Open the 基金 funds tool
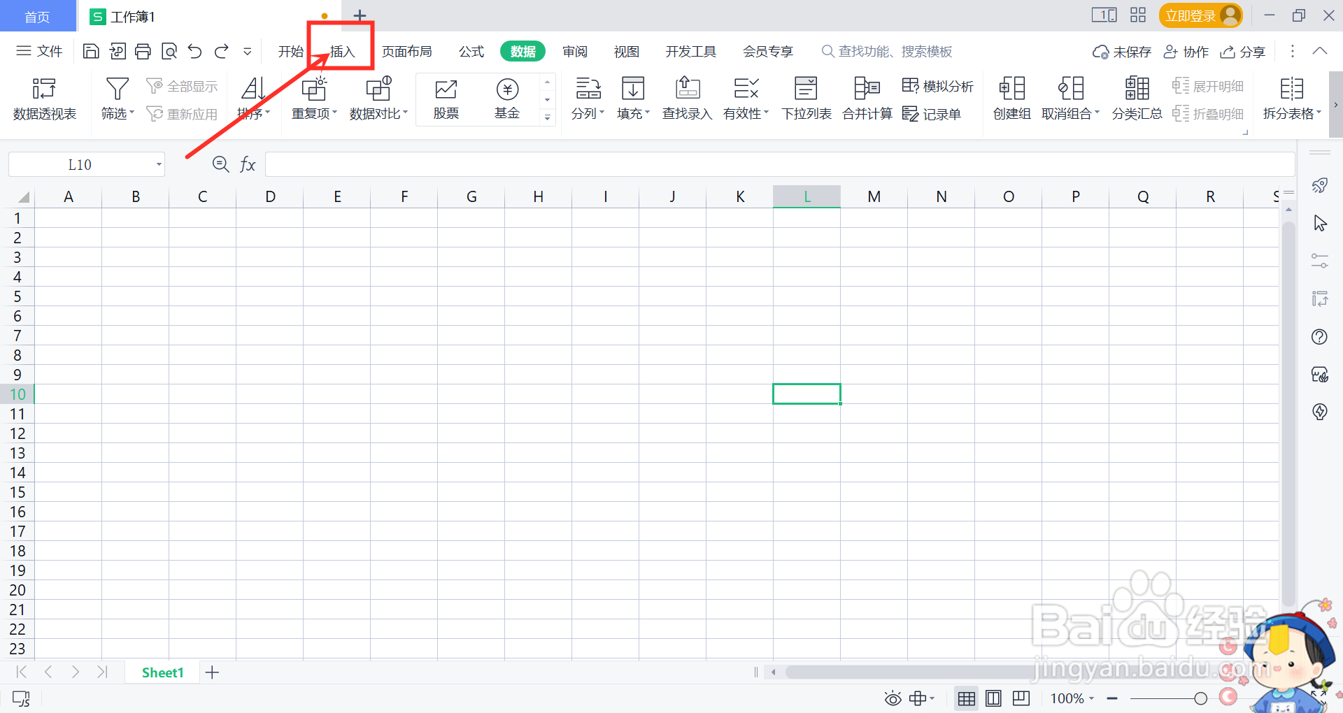This screenshot has height=713, width=1343. pos(506,98)
